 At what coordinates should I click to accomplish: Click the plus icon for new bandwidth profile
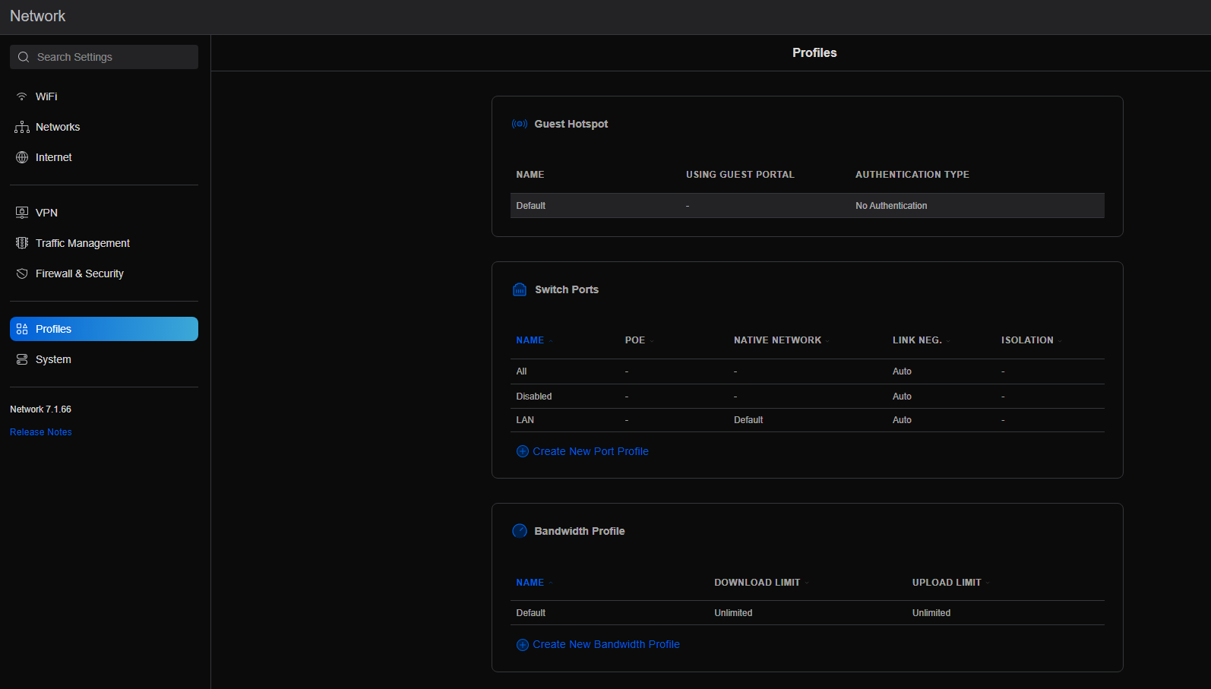coord(523,644)
